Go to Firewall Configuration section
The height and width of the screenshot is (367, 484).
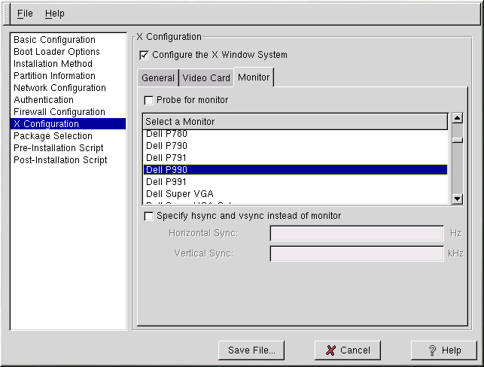(59, 112)
